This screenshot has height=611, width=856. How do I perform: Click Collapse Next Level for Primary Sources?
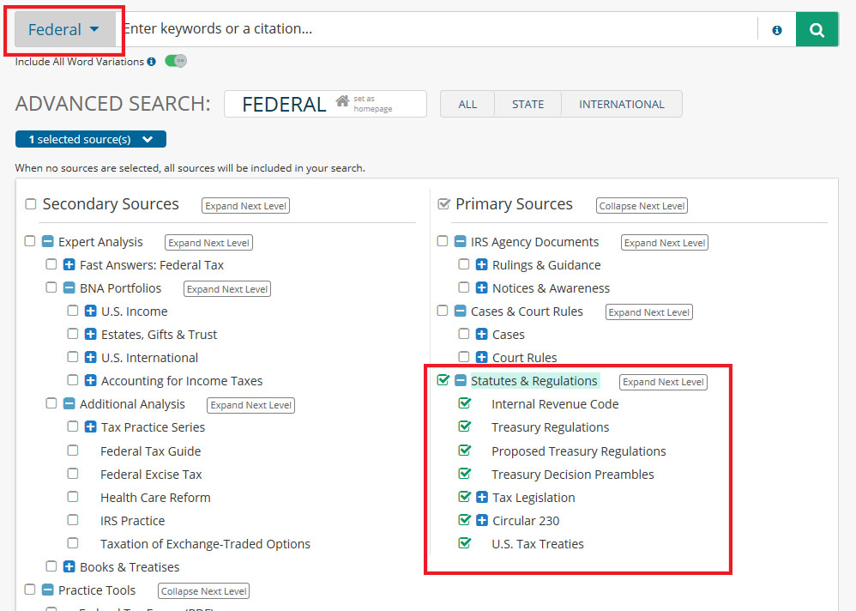[642, 206]
